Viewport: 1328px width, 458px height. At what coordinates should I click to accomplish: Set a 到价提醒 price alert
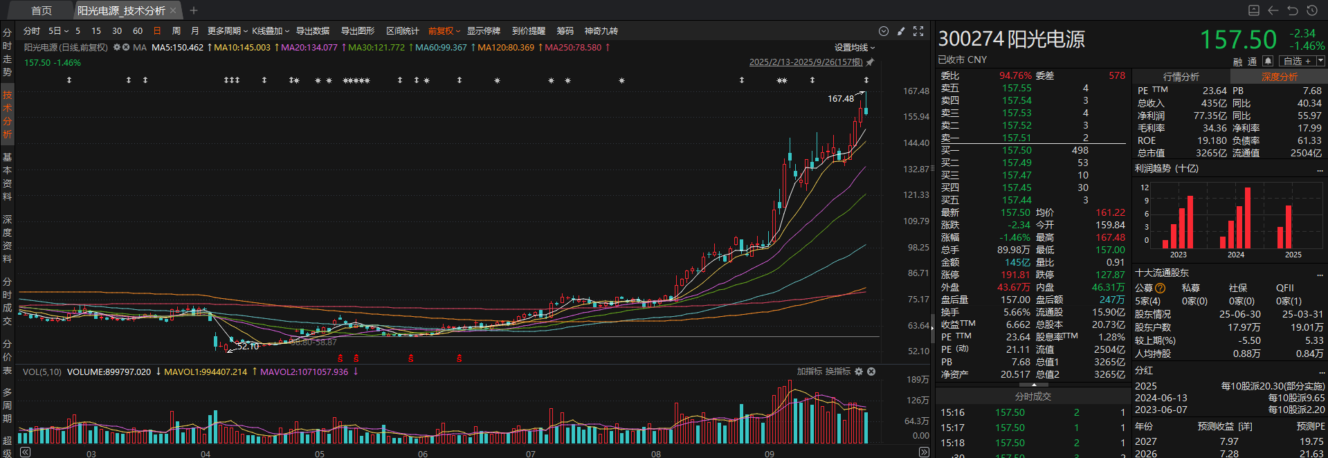529,31
